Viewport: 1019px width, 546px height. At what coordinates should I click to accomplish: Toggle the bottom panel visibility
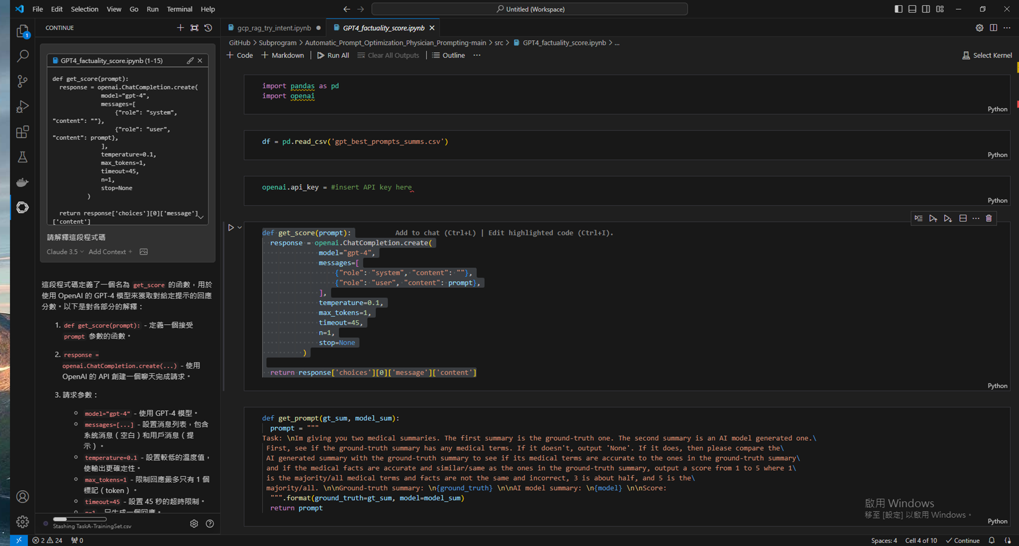pos(912,9)
